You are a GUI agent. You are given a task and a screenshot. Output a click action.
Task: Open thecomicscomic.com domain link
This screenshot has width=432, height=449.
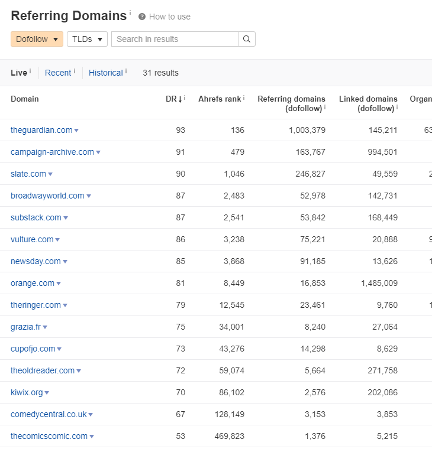(49, 436)
